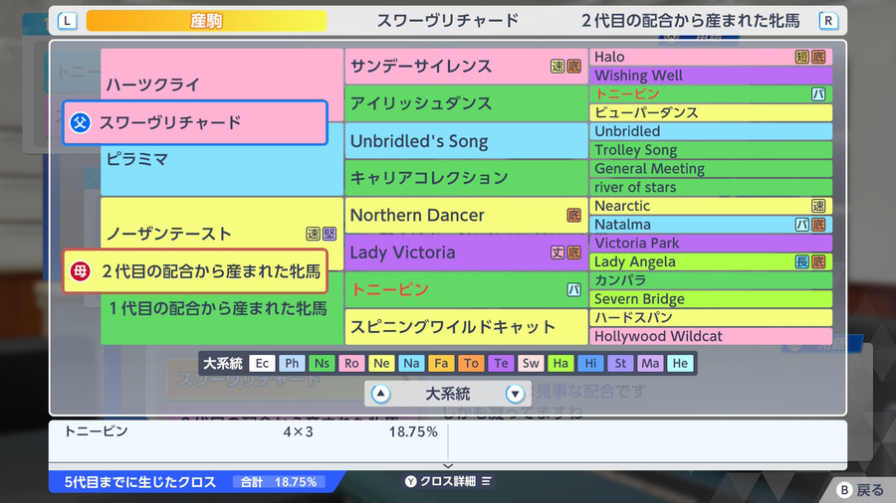Select the キャリアコレクション pedigree cell

(466, 178)
